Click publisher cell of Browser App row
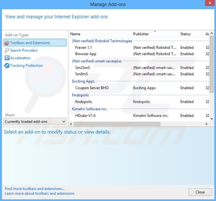The height and width of the screenshot is (201, 216). tap(154, 54)
